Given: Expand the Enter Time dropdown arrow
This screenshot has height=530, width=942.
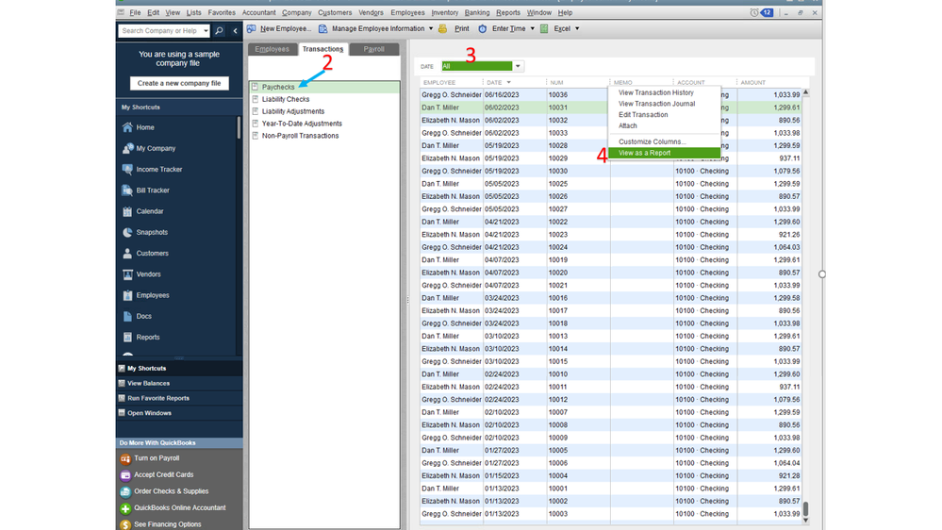Looking at the screenshot, I should (532, 29).
